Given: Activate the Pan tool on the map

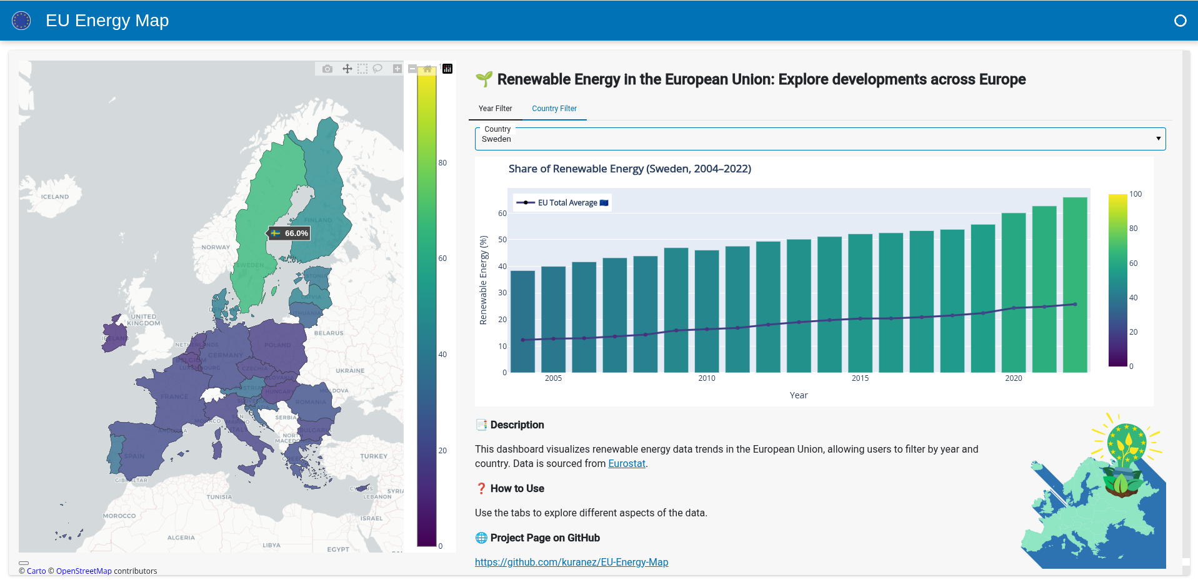Looking at the screenshot, I should 347,69.
